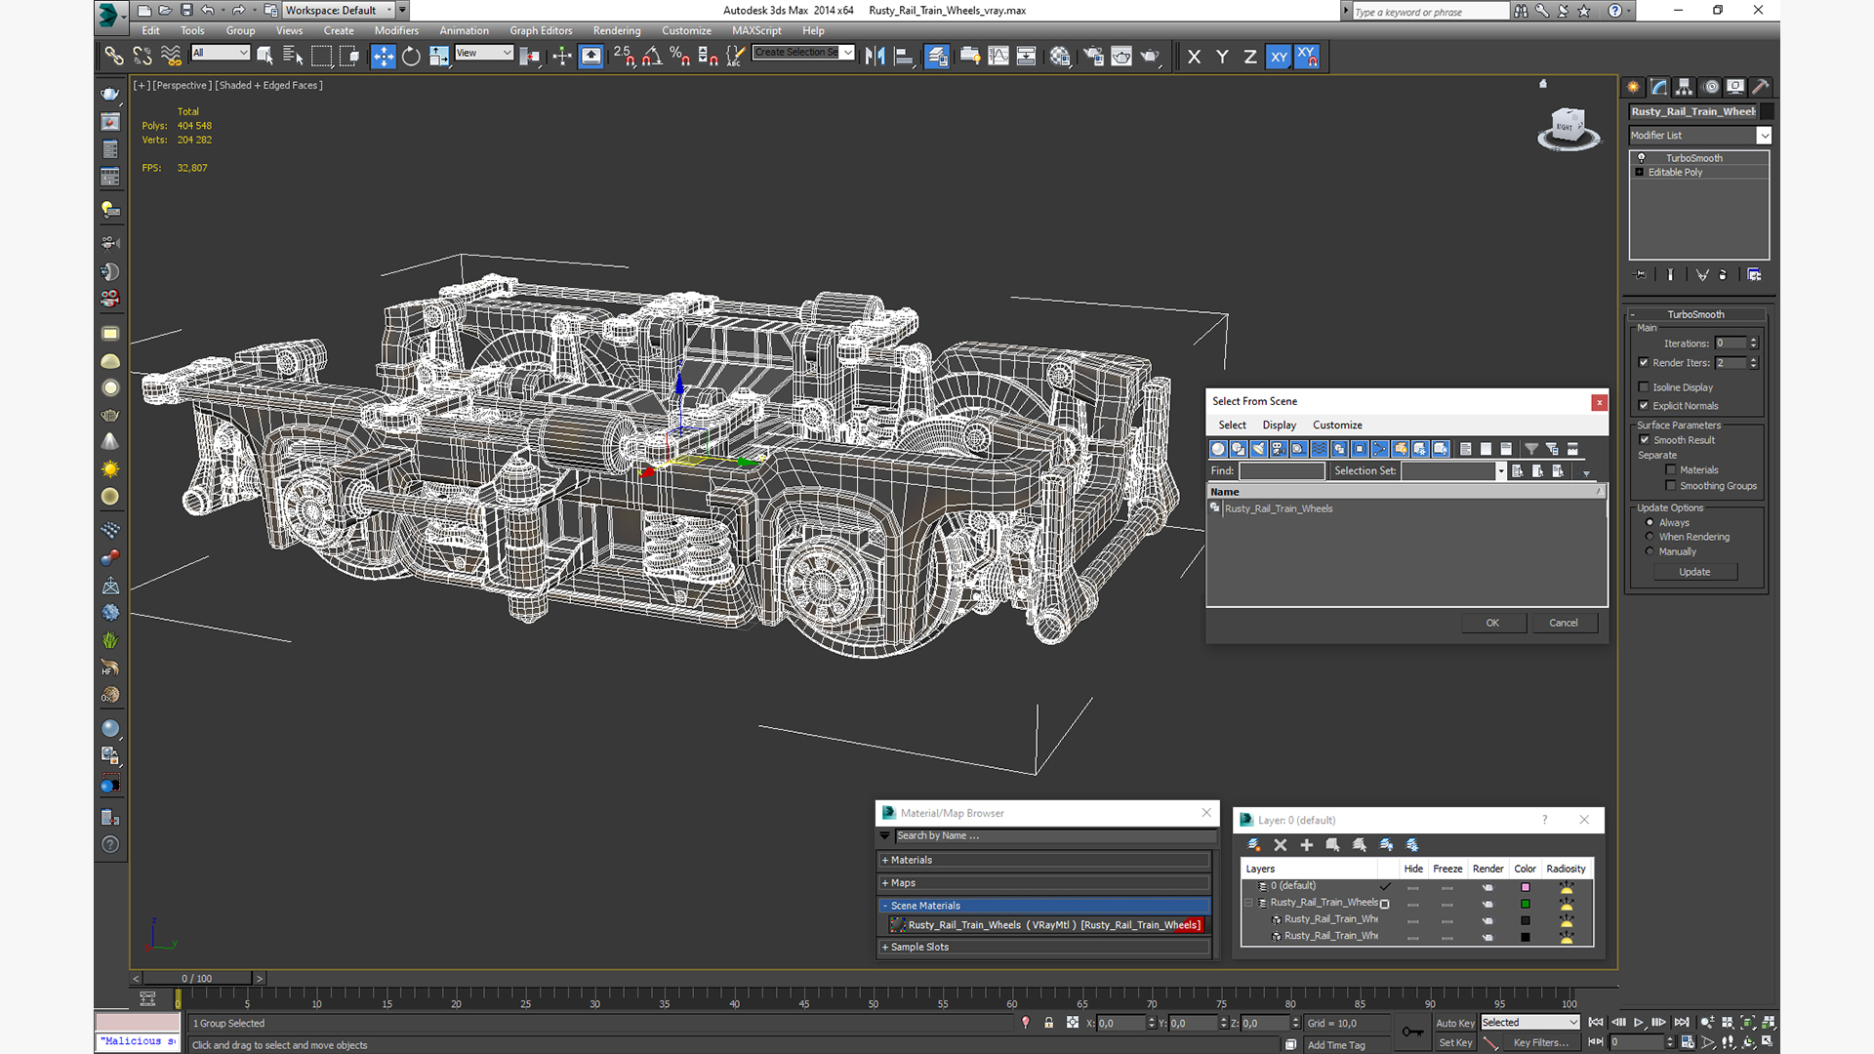Toggle Display Geometry filter in Select From Scene

pyautogui.click(x=1218, y=449)
